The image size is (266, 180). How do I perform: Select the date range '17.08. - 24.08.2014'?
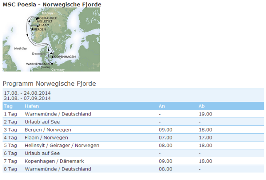(x=27, y=93)
